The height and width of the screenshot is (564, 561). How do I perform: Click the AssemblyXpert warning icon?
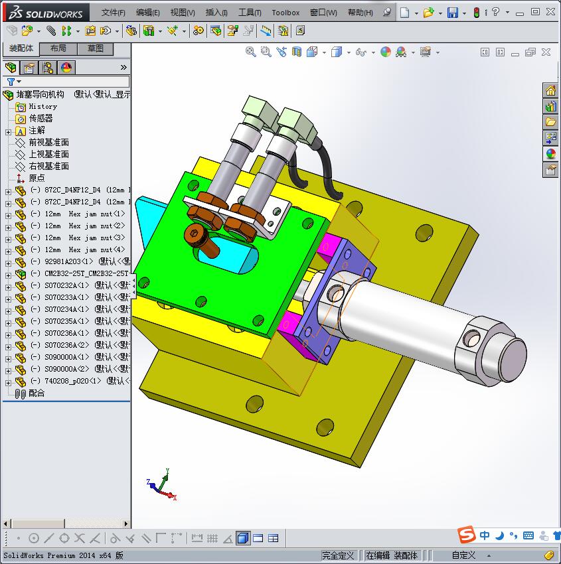pyautogui.click(x=283, y=31)
